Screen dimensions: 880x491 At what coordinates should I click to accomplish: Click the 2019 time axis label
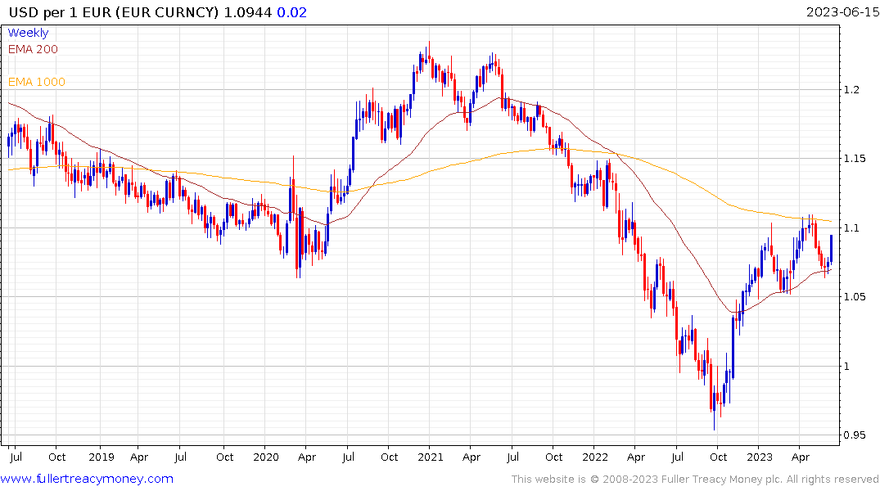point(101,457)
